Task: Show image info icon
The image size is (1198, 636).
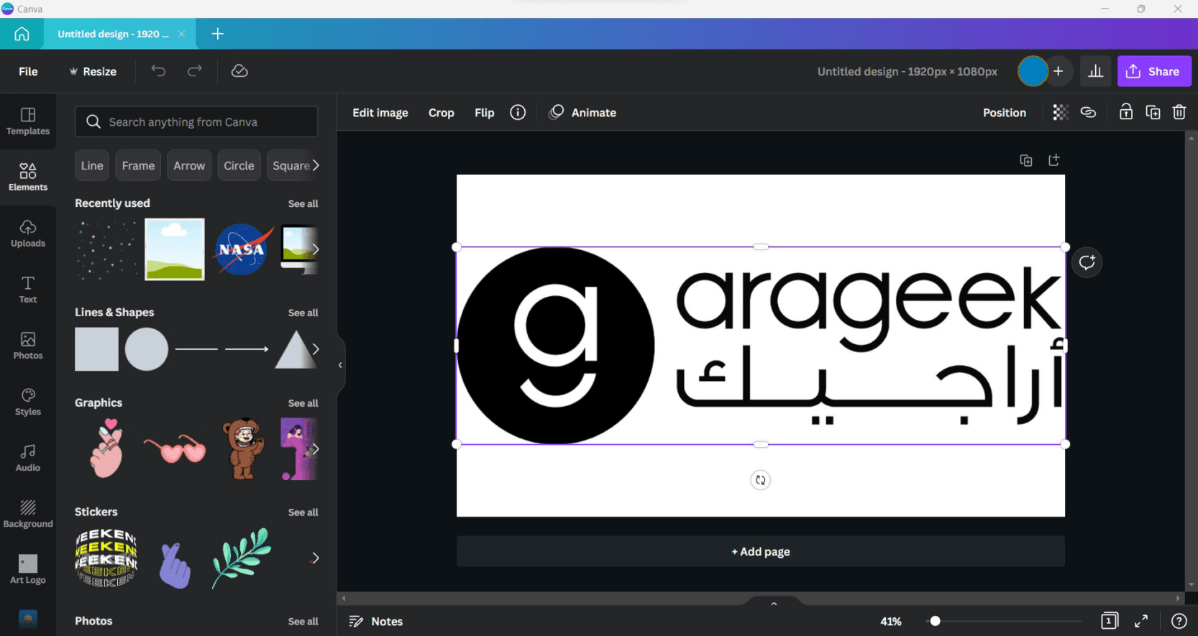Action: tap(518, 112)
